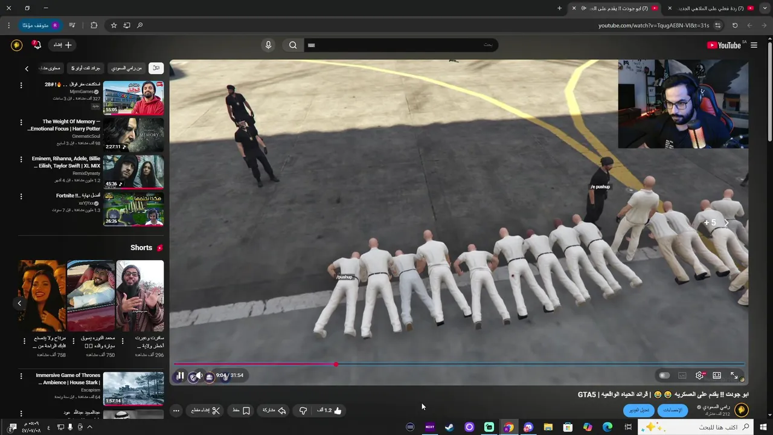
Task: Open the browser three-dot menu
Action: pyautogui.click(x=8, y=25)
